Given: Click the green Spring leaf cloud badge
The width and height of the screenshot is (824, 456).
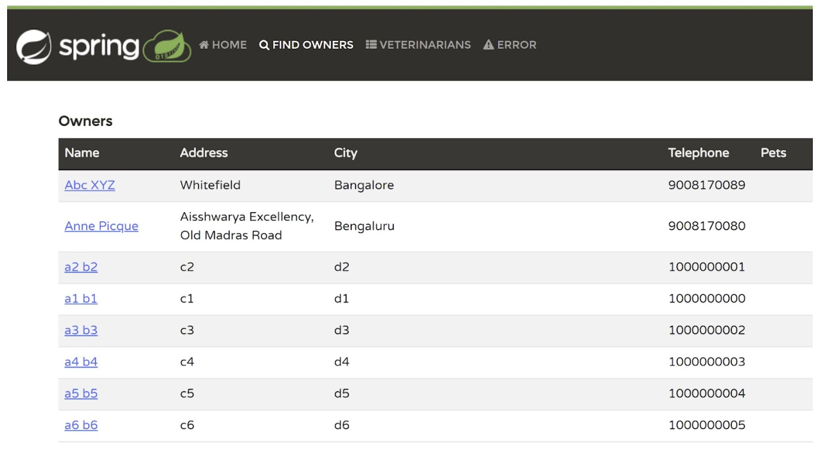Looking at the screenshot, I should click(167, 46).
